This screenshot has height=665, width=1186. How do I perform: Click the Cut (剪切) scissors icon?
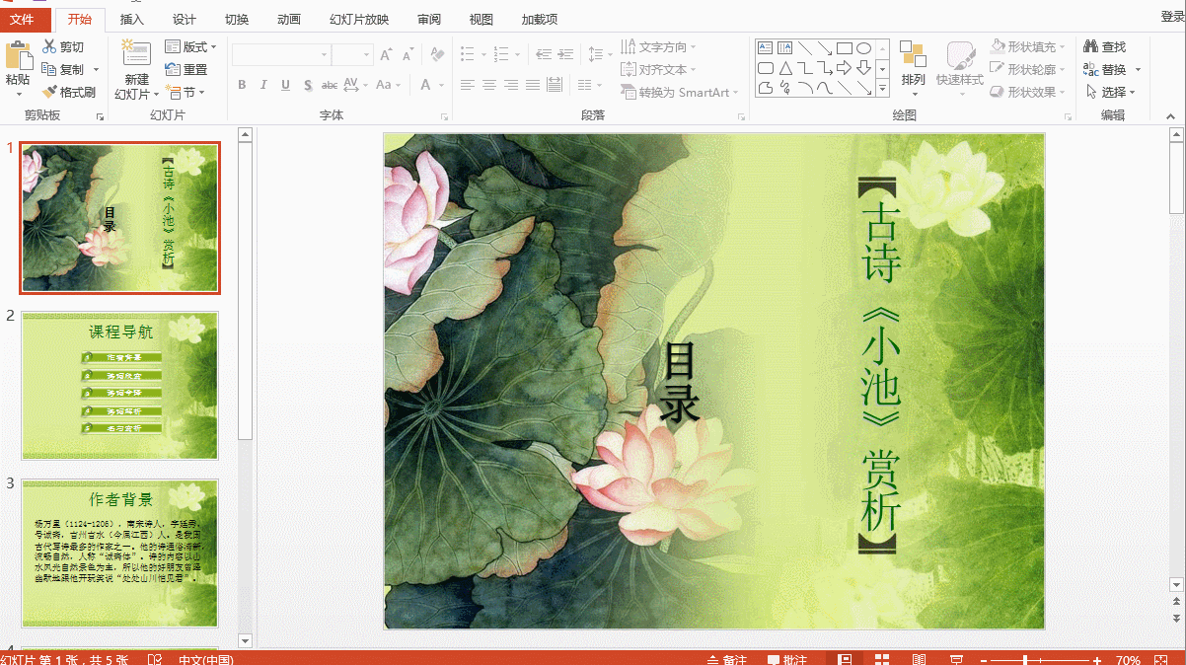(x=49, y=46)
